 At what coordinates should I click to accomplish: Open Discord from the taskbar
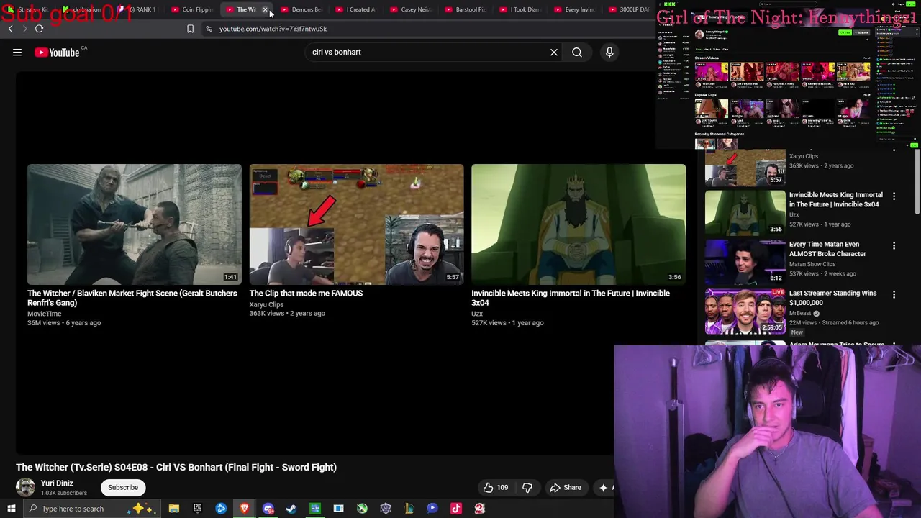[x=268, y=509]
